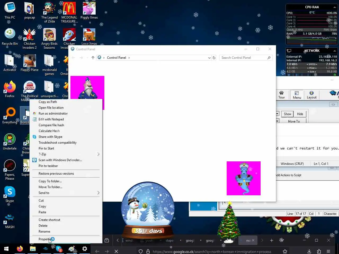The image size is (339, 254).
Task: Open Windows Start menu
Action: (x=6, y=249)
